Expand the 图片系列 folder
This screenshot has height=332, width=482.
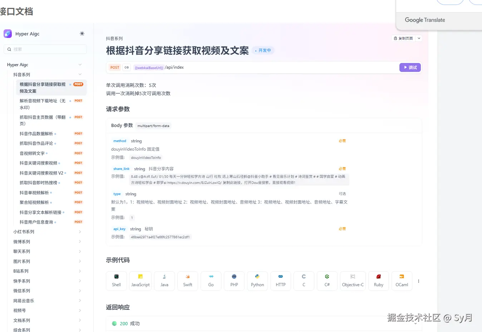pyautogui.click(x=47, y=262)
